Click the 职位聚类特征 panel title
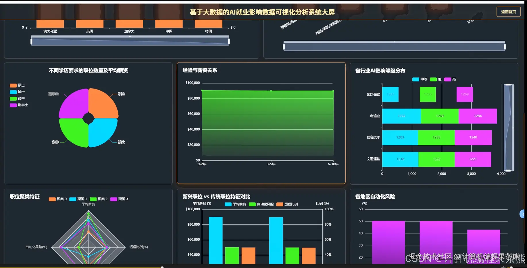This screenshot has height=268, width=527. coord(25,197)
